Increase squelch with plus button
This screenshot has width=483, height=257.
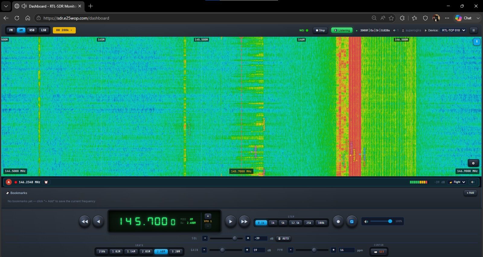pyautogui.click(x=248, y=238)
